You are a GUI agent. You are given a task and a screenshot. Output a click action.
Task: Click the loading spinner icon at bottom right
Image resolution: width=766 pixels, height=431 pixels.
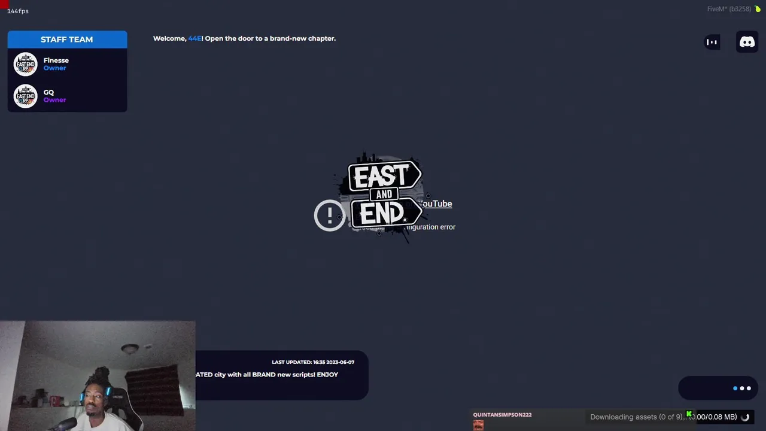pyautogui.click(x=745, y=417)
